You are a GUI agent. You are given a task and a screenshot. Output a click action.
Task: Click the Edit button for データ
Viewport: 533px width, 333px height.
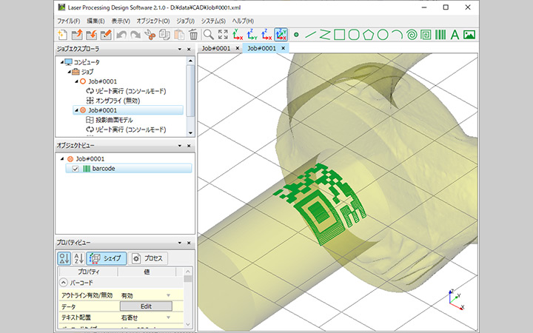(146, 306)
